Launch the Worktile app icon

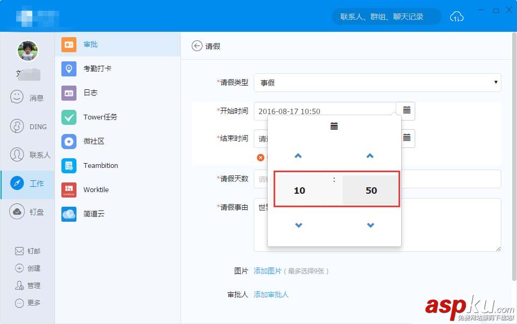[69, 189]
